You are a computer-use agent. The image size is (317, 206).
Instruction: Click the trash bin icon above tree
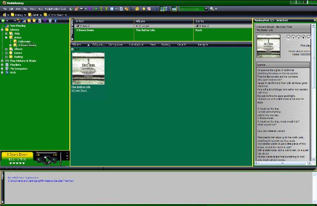(50, 21)
